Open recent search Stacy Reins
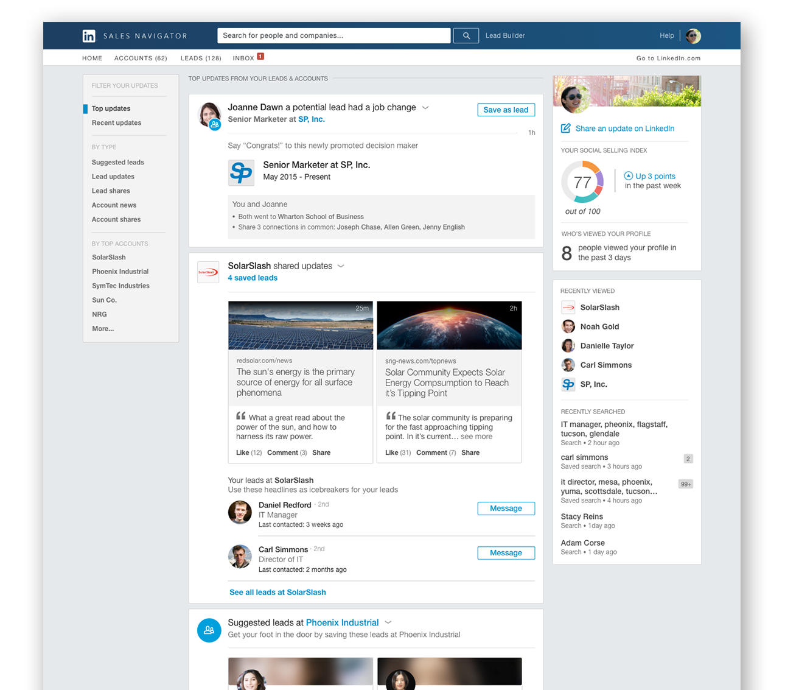This screenshot has width=785, height=690. click(x=582, y=516)
